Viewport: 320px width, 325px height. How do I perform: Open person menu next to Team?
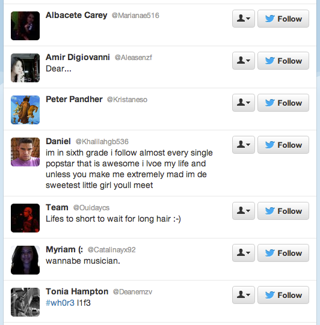coord(244,211)
